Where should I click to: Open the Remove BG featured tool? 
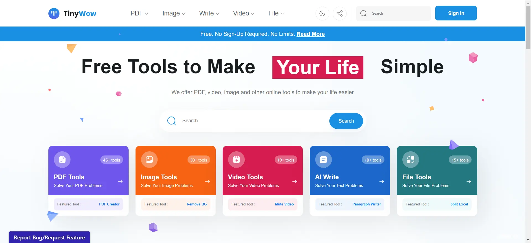197,204
